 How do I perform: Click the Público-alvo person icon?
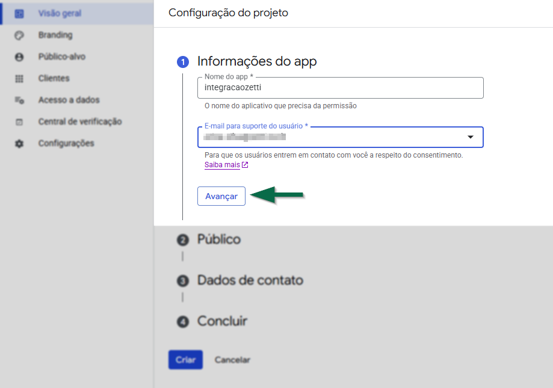click(19, 57)
